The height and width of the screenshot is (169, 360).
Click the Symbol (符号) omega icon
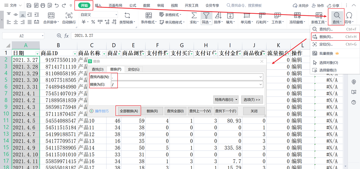pos(349,15)
